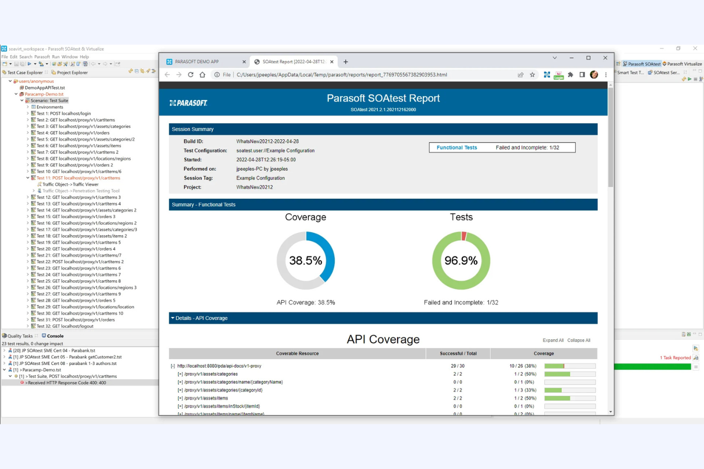Open the browser Extensions puzzle icon

pos(570,75)
